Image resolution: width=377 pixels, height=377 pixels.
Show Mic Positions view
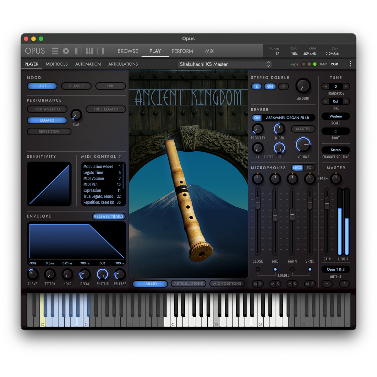tap(227, 283)
